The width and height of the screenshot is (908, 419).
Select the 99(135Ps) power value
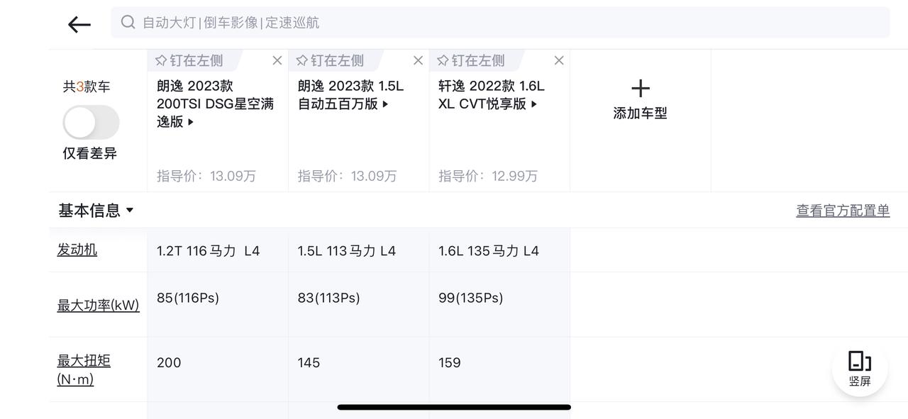point(471,298)
